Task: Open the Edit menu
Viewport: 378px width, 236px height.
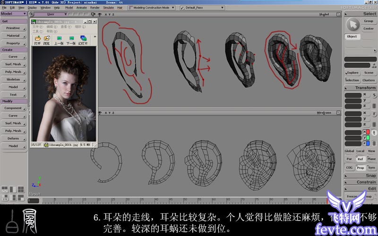Action: (x=12, y=8)
